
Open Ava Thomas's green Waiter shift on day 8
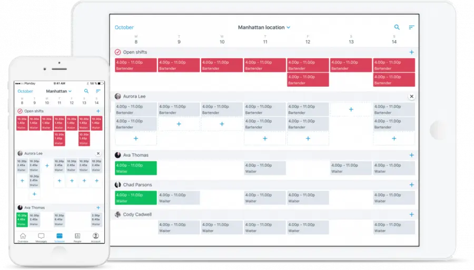click(x=136, y=168)
